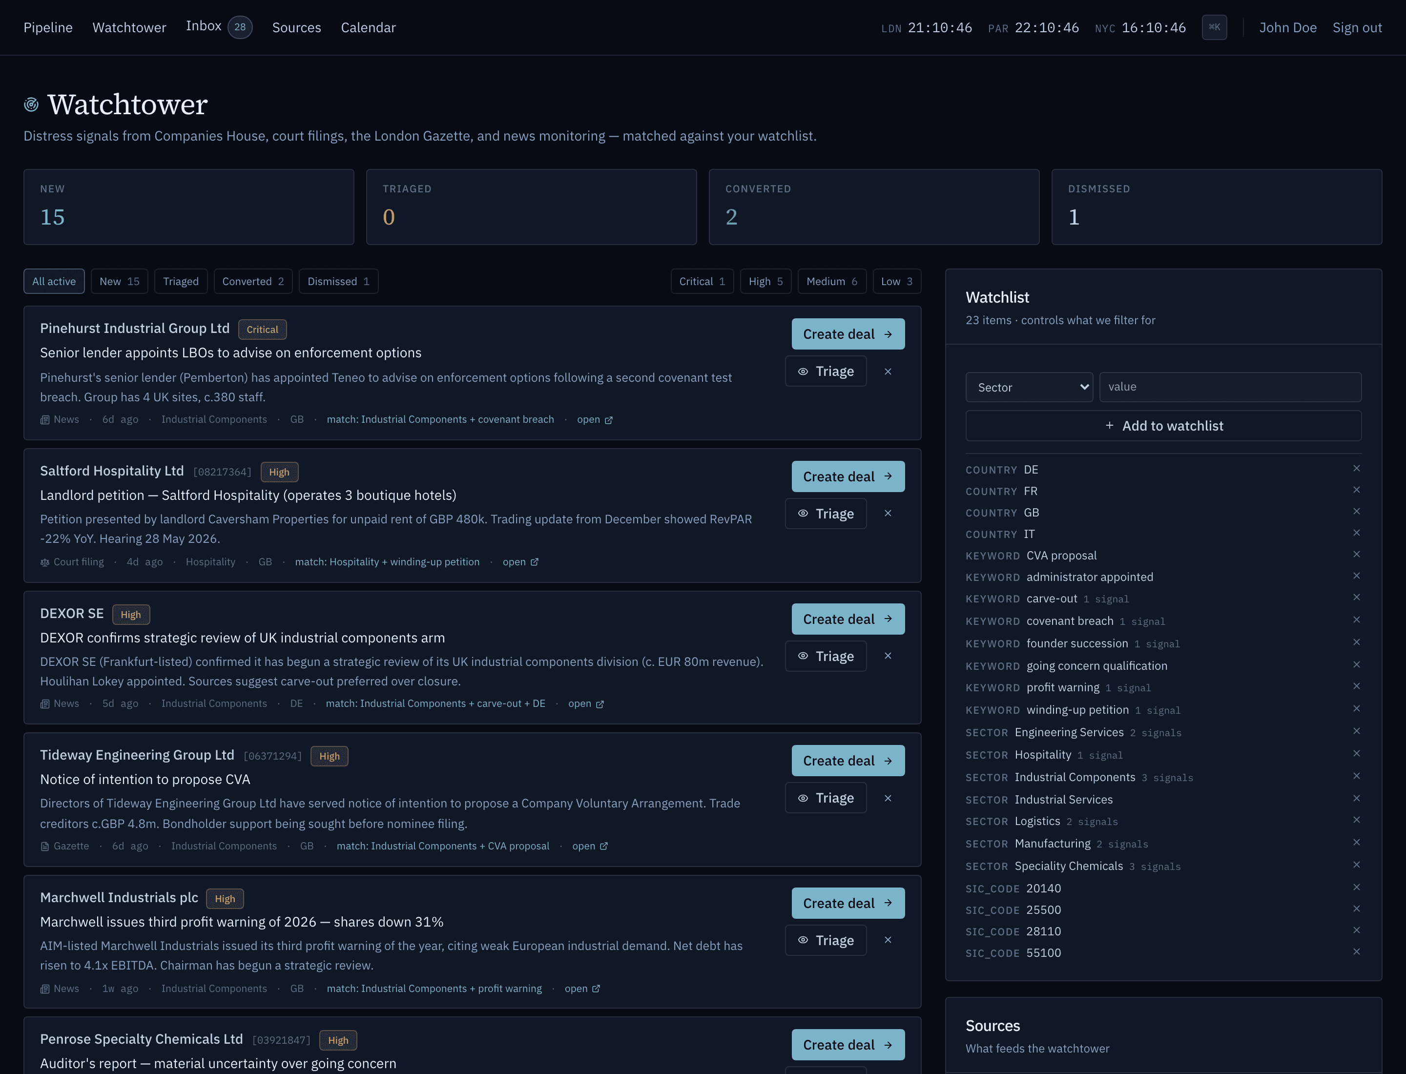This screenshot has width=1406, height=1074.
Task: Dismiss the DEXOR SE signal
Action: (888, 656)
